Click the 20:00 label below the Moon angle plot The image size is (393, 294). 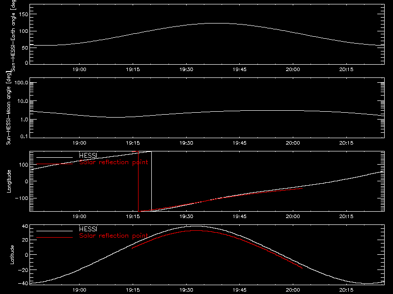(x=293, y=143)
